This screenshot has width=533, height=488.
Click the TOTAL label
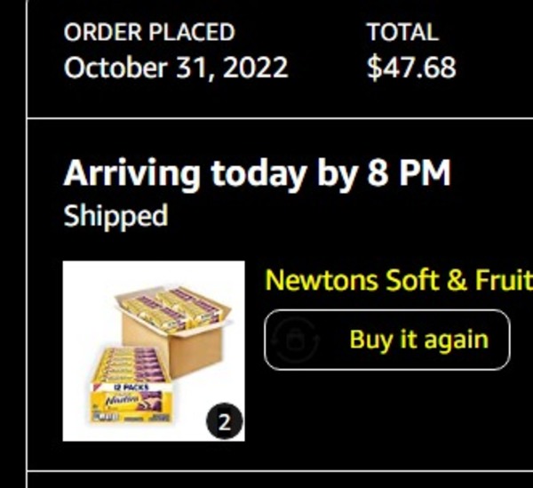pyautogui.click(x=402, y=33)
